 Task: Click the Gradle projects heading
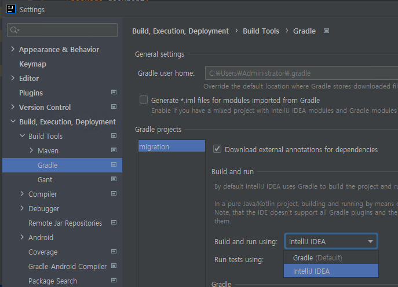(x=158, y=130)
